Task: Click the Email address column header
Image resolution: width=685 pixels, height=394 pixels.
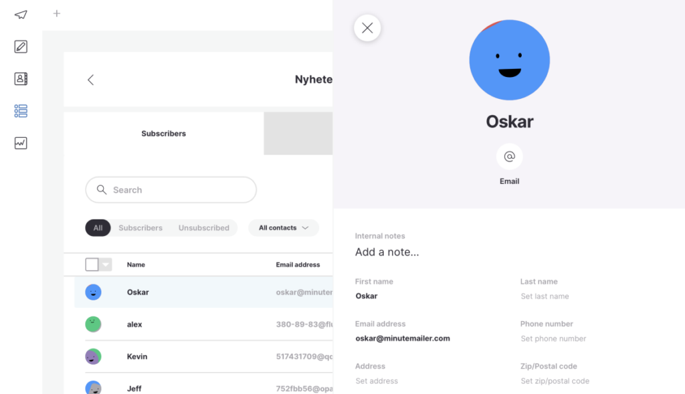Action: click(298, 264)
